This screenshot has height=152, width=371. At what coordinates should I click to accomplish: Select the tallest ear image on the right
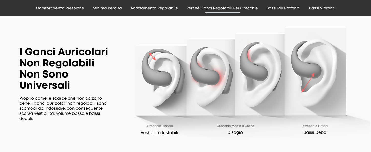pyautogui.click(x=316, y=71)
